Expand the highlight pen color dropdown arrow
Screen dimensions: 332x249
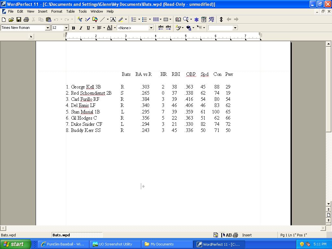point(126,19)
